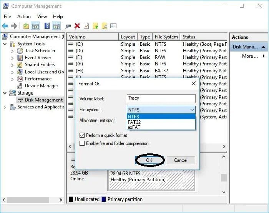This screenshot has height=213, width=269.
Task: Click the folder with green arrow icon
Action: pos(95,26)
